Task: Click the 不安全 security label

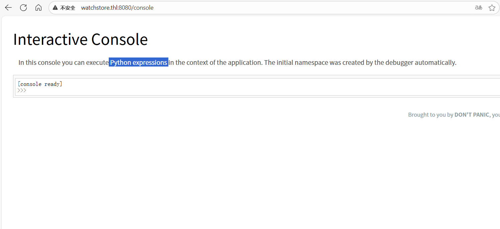Action: (68, 8)
